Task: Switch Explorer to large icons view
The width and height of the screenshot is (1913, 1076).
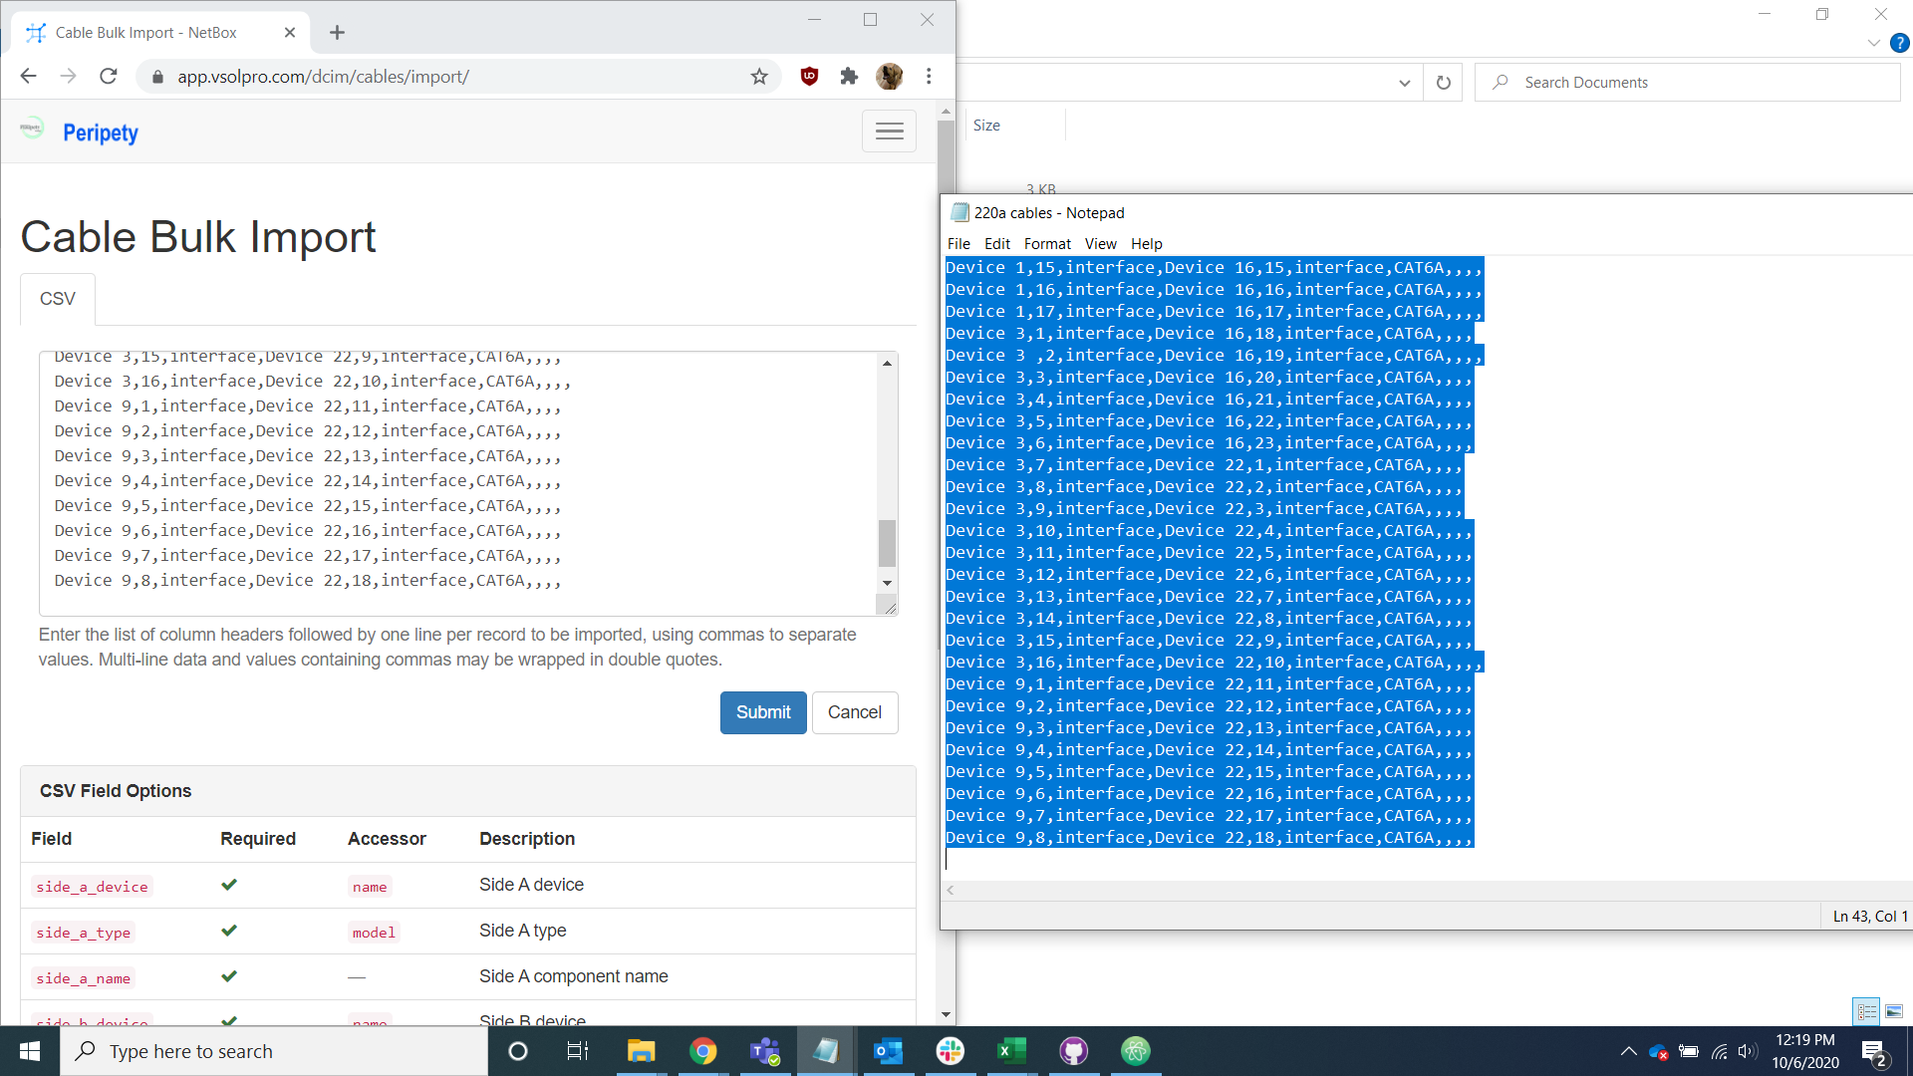Action: pyautogui.click(x=1894, y=1011)
